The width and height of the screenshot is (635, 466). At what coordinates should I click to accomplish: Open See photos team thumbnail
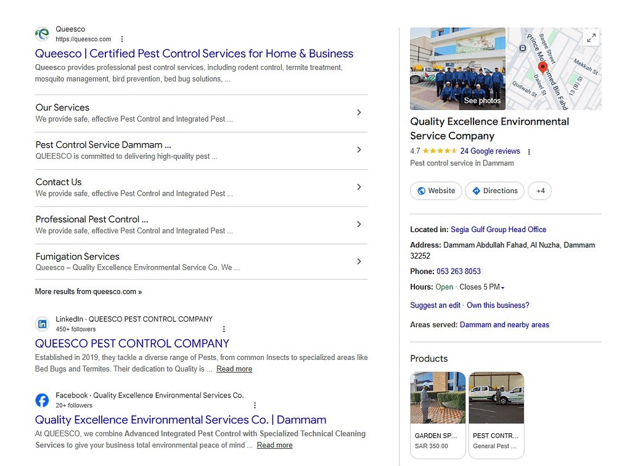457,69
